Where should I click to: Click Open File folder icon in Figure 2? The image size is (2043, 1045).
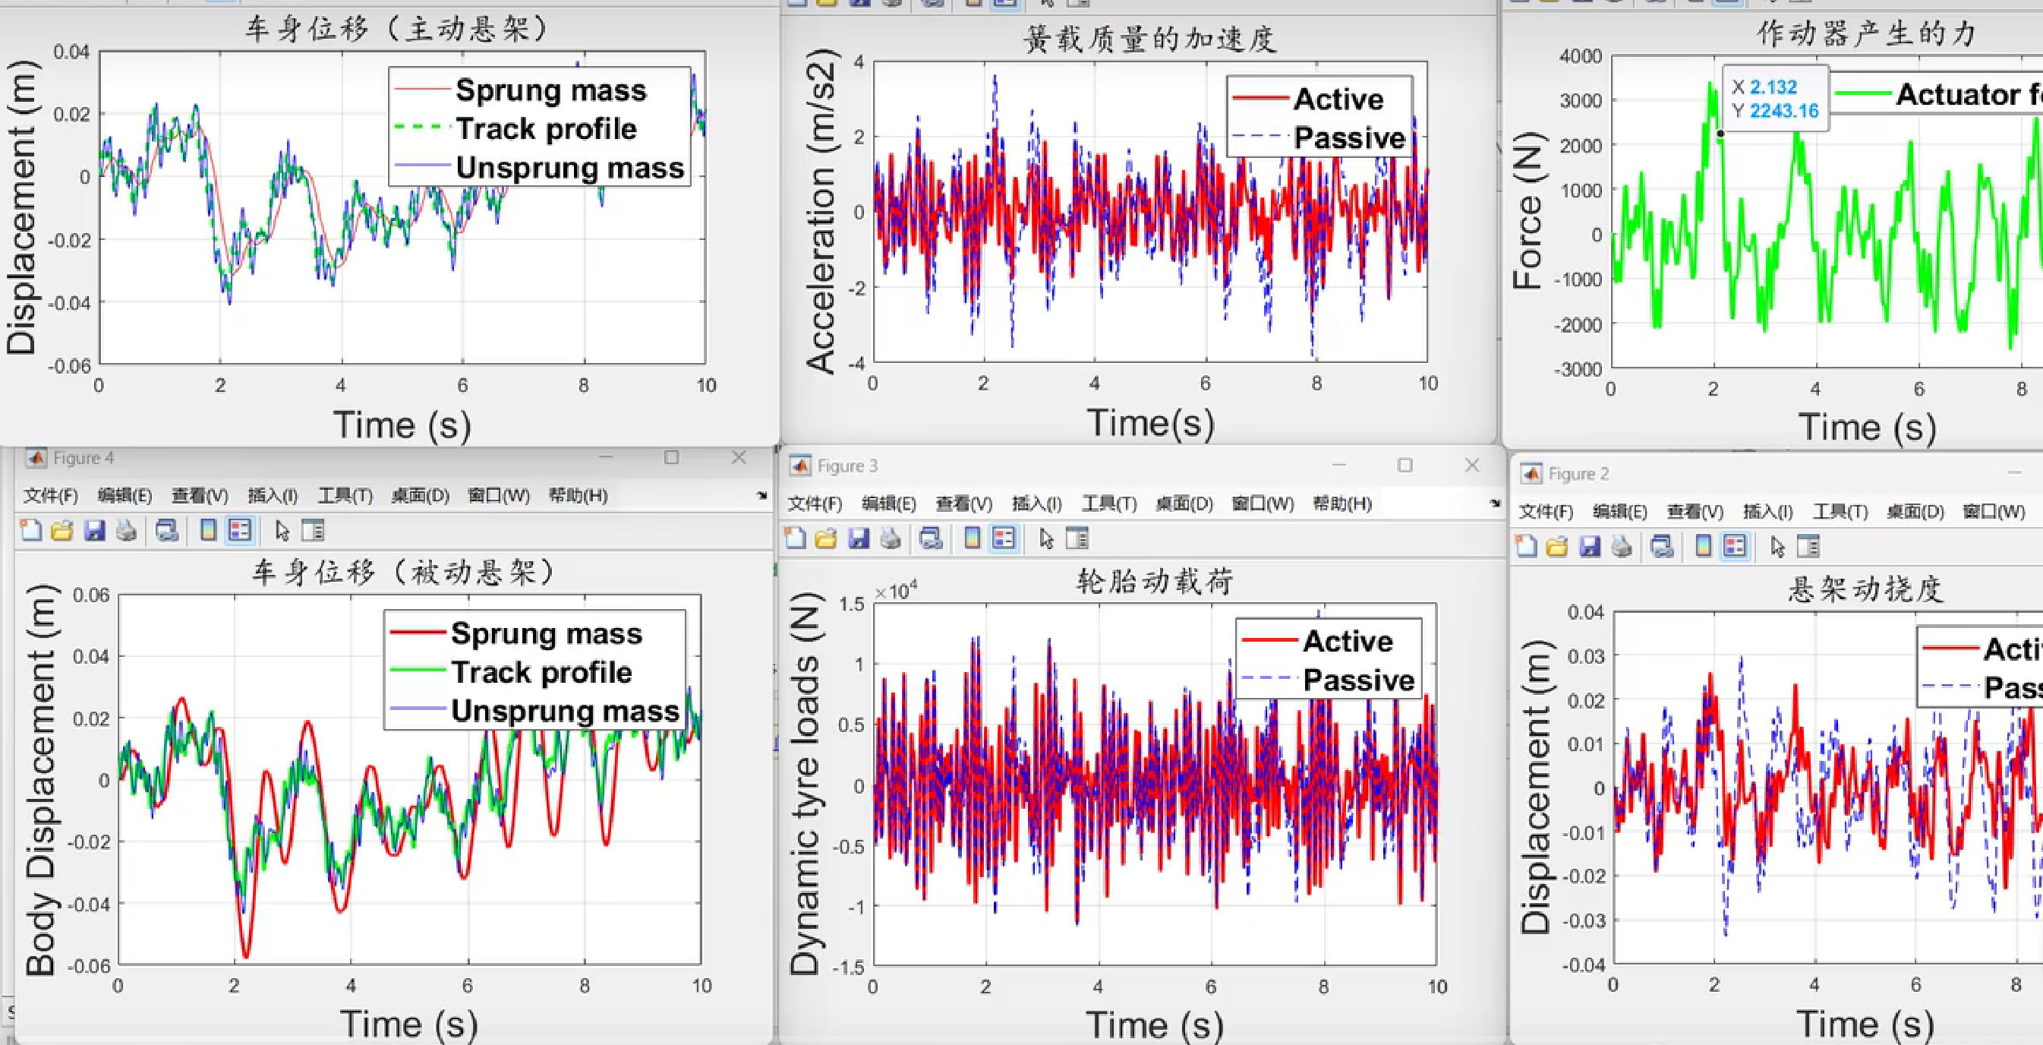[1557, 547]
